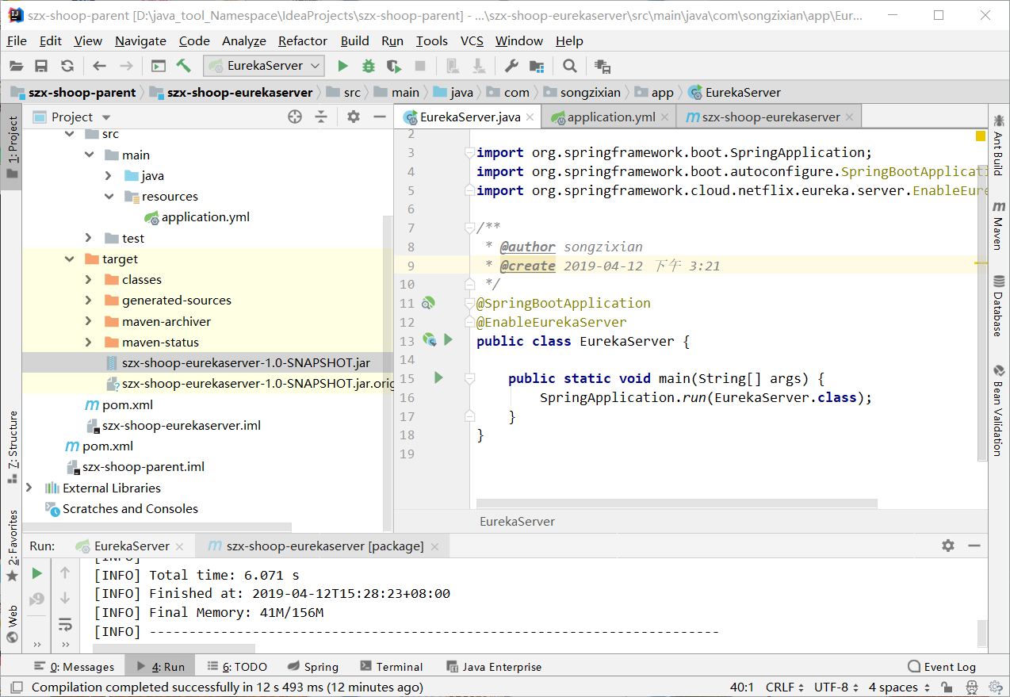Collapse the target folder node
Viewport: 1010px width, 697px height.
click(x=70, y=259)
